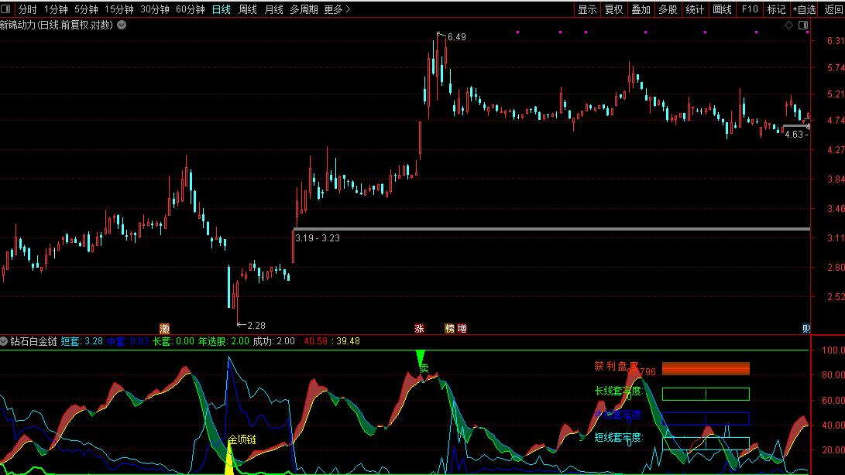Click the orange 获利盘度 bar
Viewport: 845px width, 475px height.
pos(706,368)
